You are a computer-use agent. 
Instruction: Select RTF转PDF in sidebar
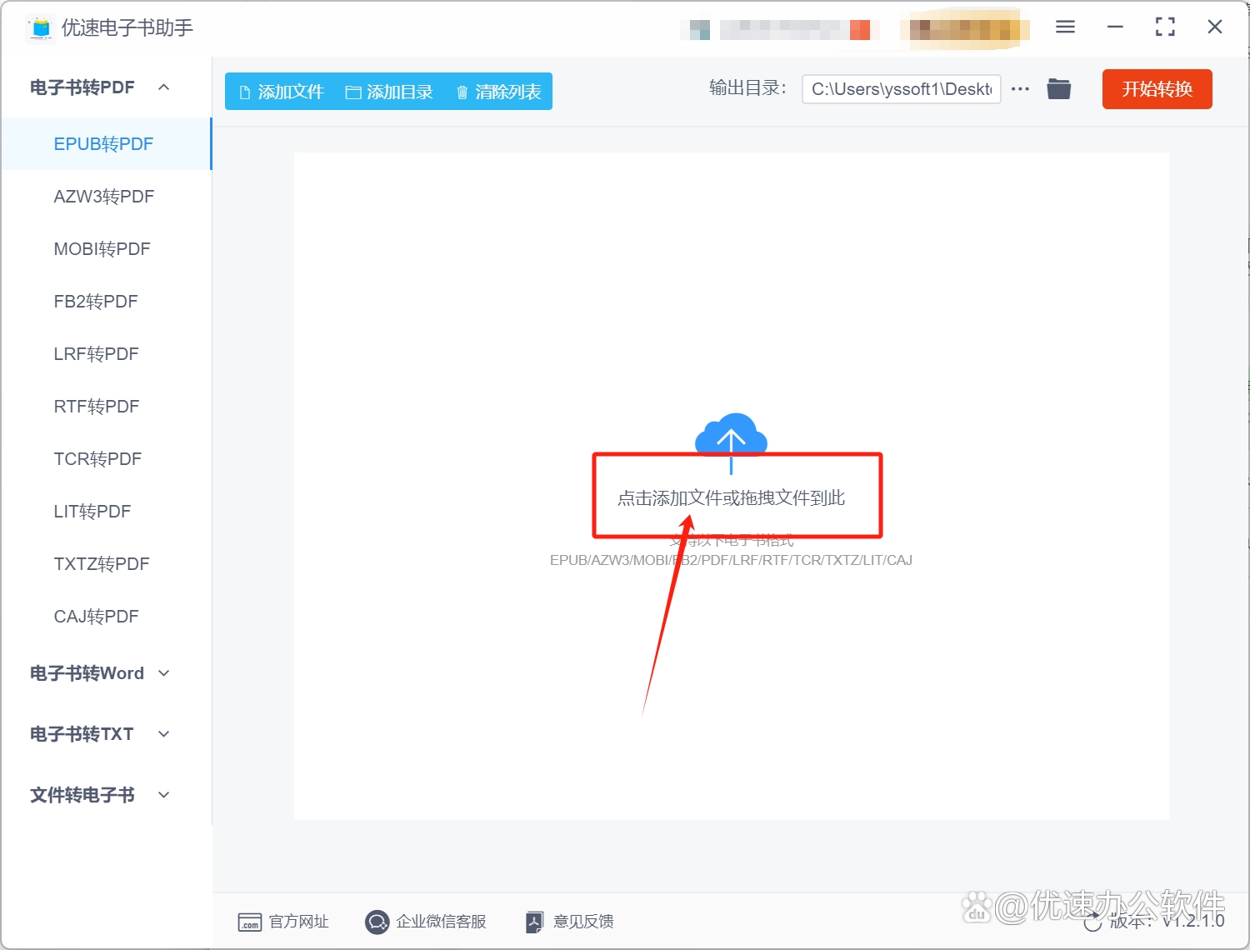tap(106, 407)
